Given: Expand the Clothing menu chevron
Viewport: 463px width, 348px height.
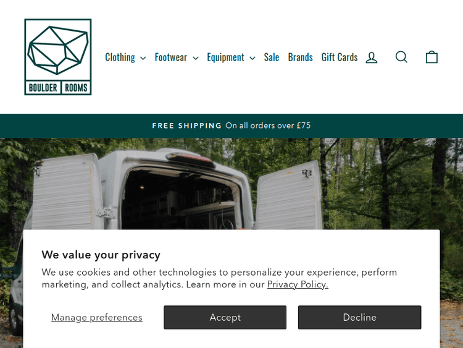Looking at the screenshot, I should [x=143, y=58].
